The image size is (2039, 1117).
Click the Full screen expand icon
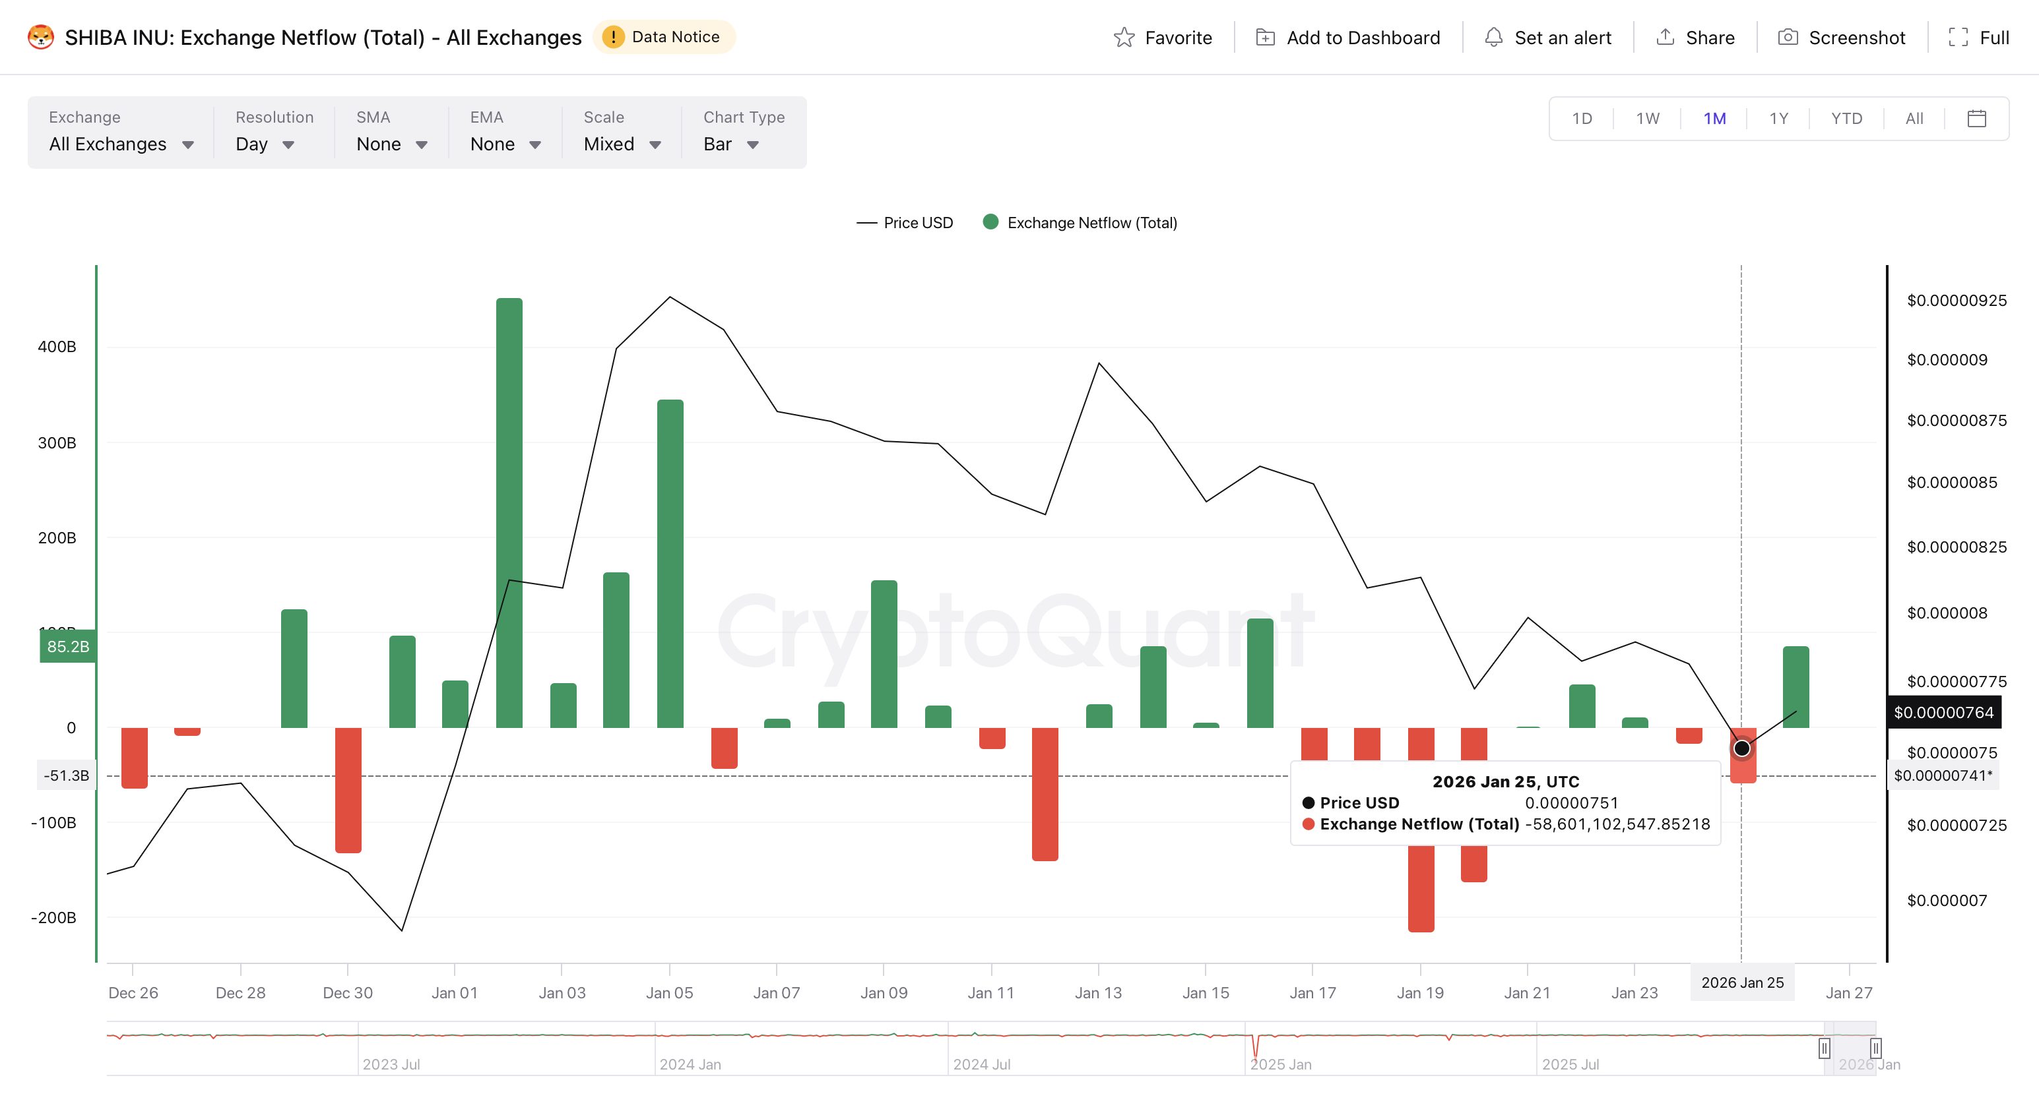(1958, 37)
